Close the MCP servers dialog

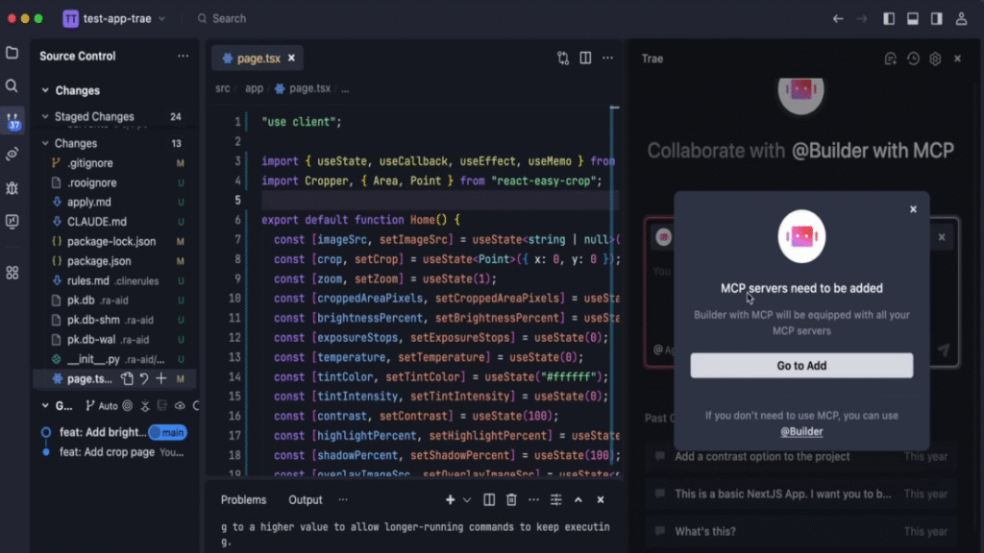coord(913,209)
